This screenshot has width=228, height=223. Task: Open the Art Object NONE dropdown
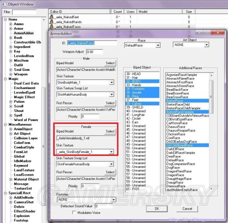(191, 45)
